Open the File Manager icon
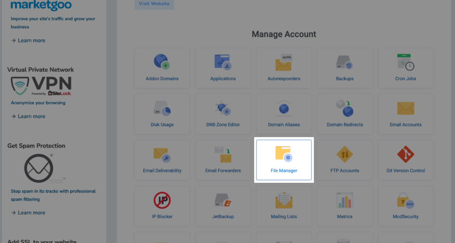Viewport: 455px width, 243px height. click(x=284, y=159)
